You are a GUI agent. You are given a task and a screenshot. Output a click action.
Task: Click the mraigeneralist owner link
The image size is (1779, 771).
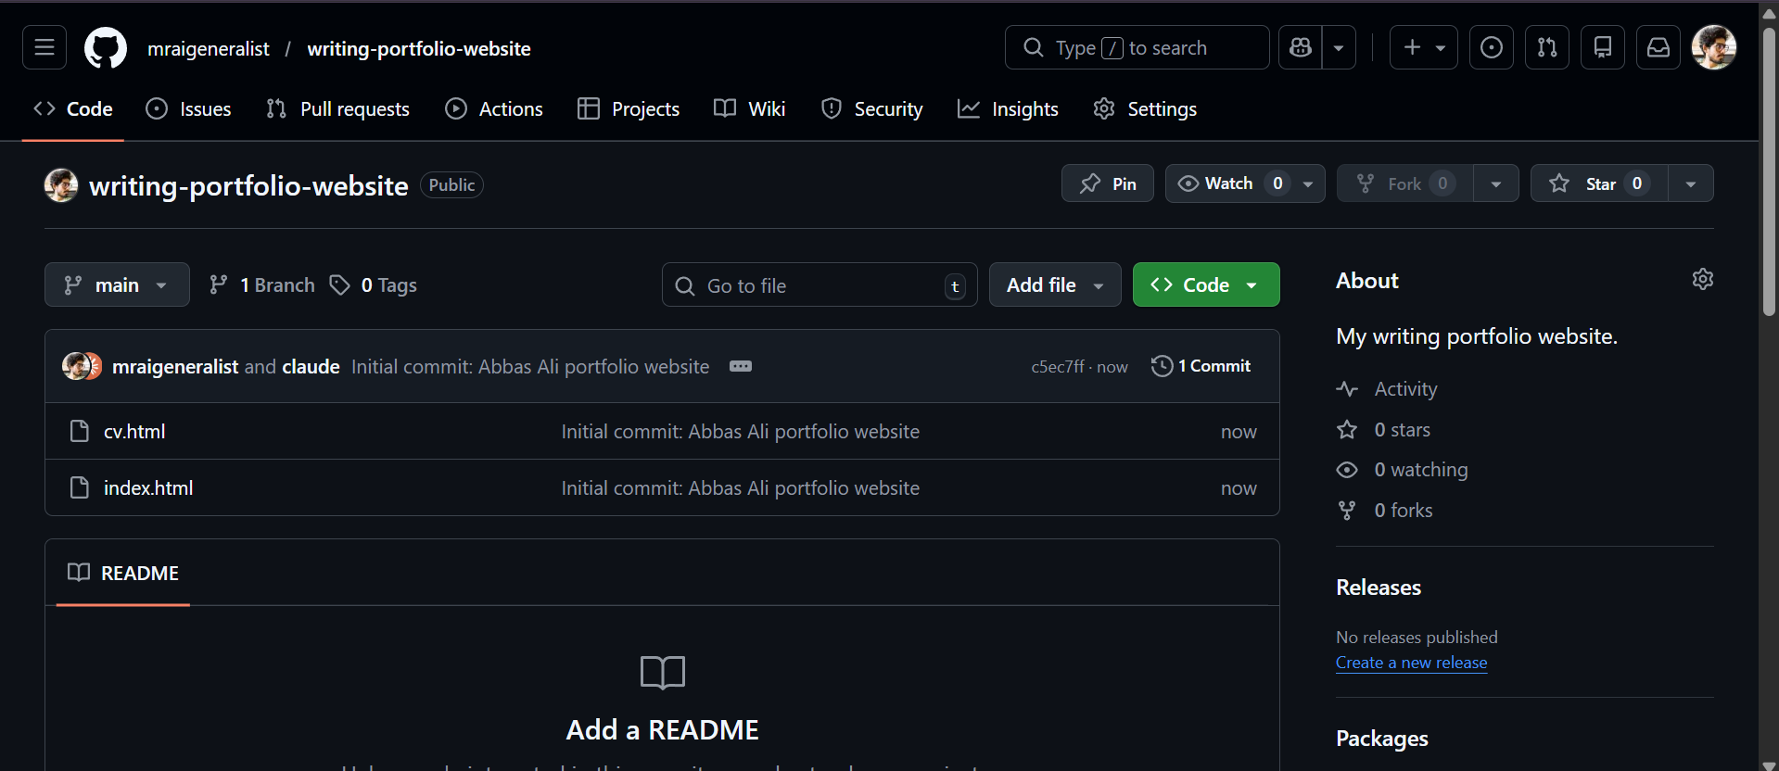(x=209, y=48)
